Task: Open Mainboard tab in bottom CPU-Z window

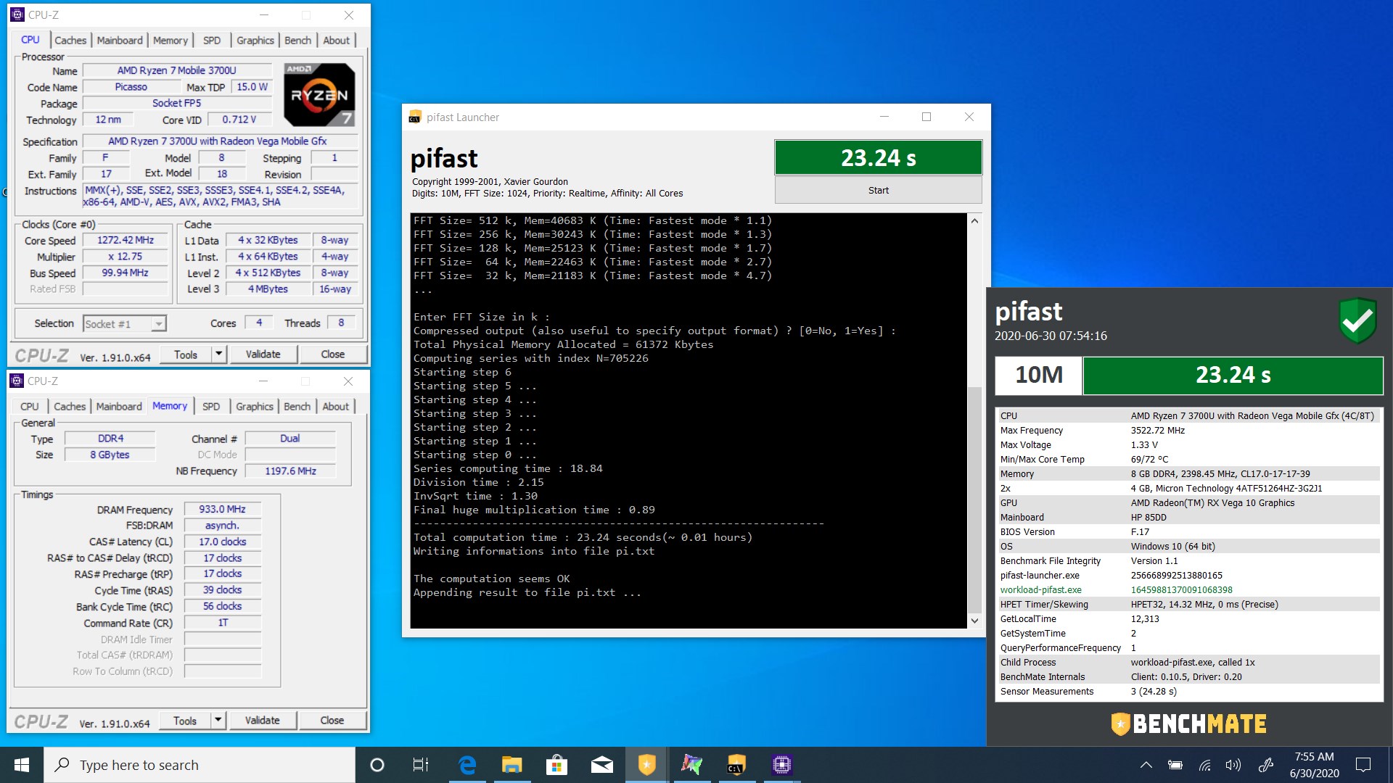Action: 119,407
